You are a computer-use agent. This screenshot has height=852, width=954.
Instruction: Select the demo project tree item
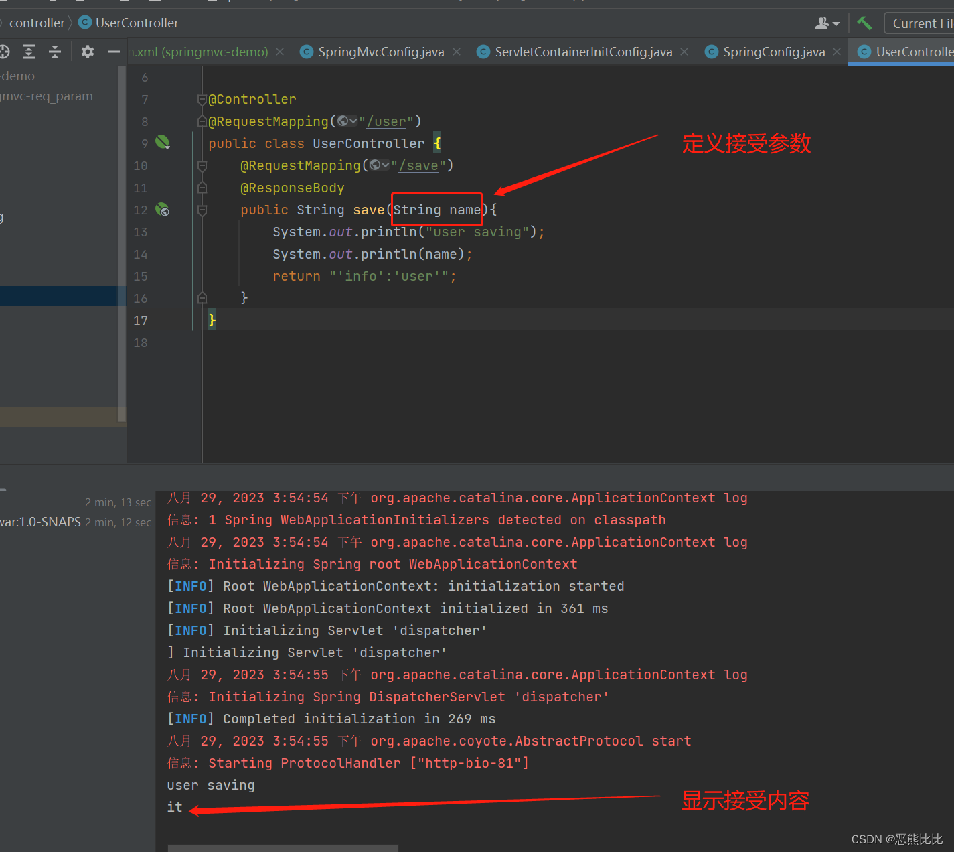tap(17, 76)
